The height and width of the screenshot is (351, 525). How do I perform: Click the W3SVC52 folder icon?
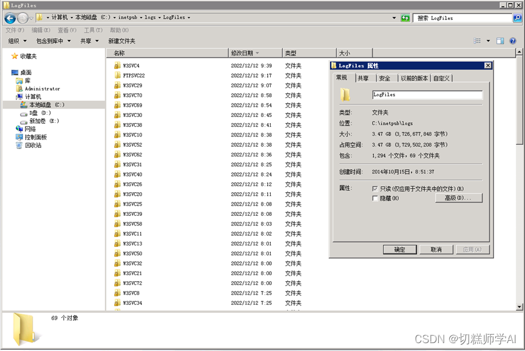coord(117,144)
